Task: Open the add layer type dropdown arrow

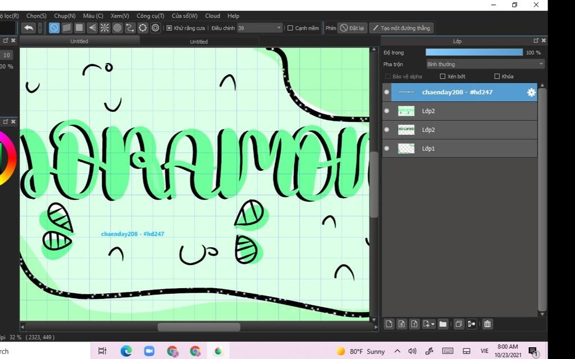Action: tap(433, 324)
